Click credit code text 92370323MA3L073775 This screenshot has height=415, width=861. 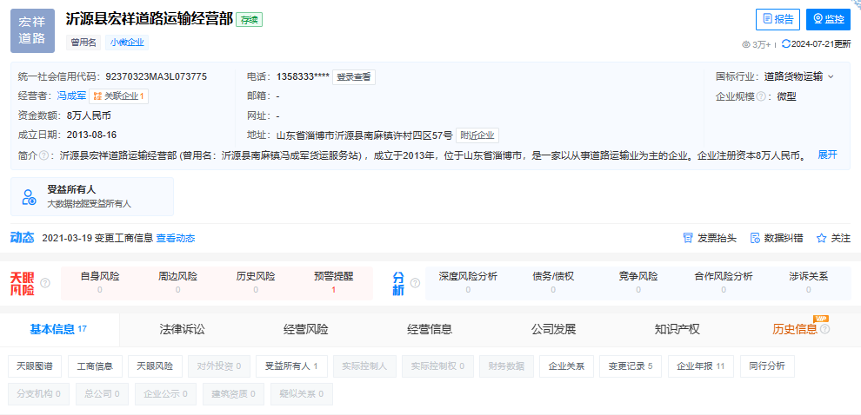(156, 76)
